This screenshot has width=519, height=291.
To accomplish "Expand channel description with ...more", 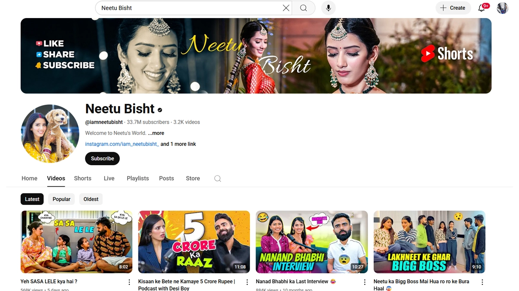I will click(156, 133).
